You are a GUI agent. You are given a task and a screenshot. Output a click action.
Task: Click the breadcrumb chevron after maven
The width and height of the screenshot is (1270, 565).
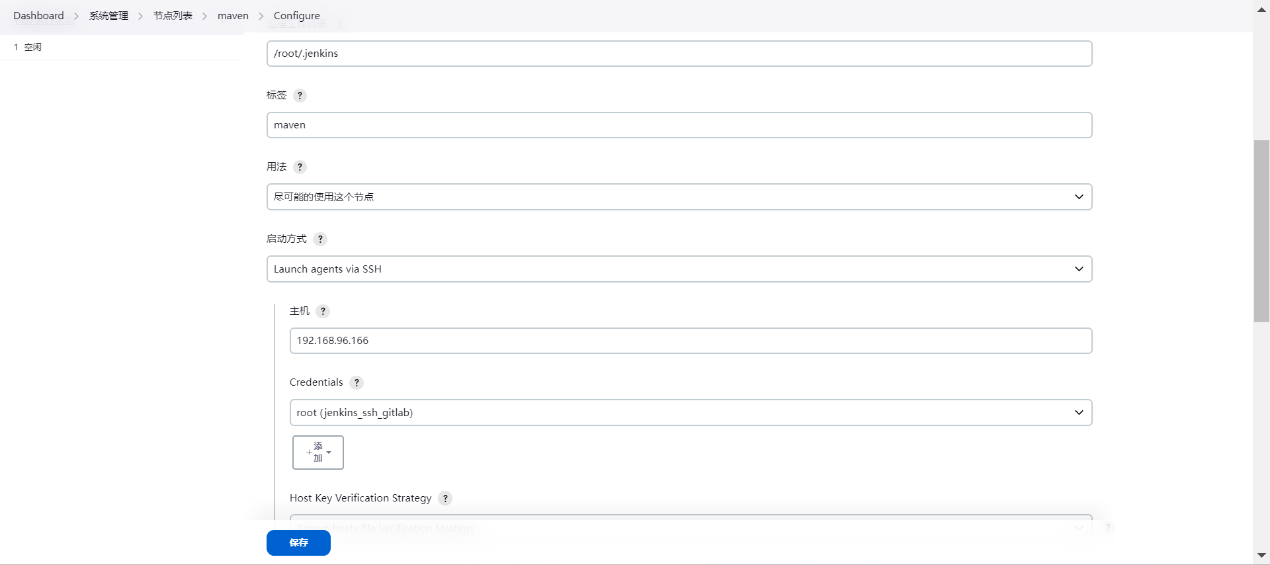pos(261,16)
